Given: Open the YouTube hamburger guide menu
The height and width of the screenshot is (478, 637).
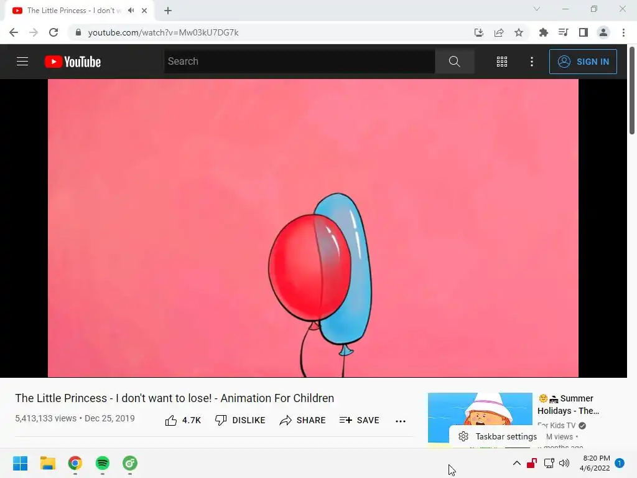Looking at the screenshot, I should coord(22,62).
